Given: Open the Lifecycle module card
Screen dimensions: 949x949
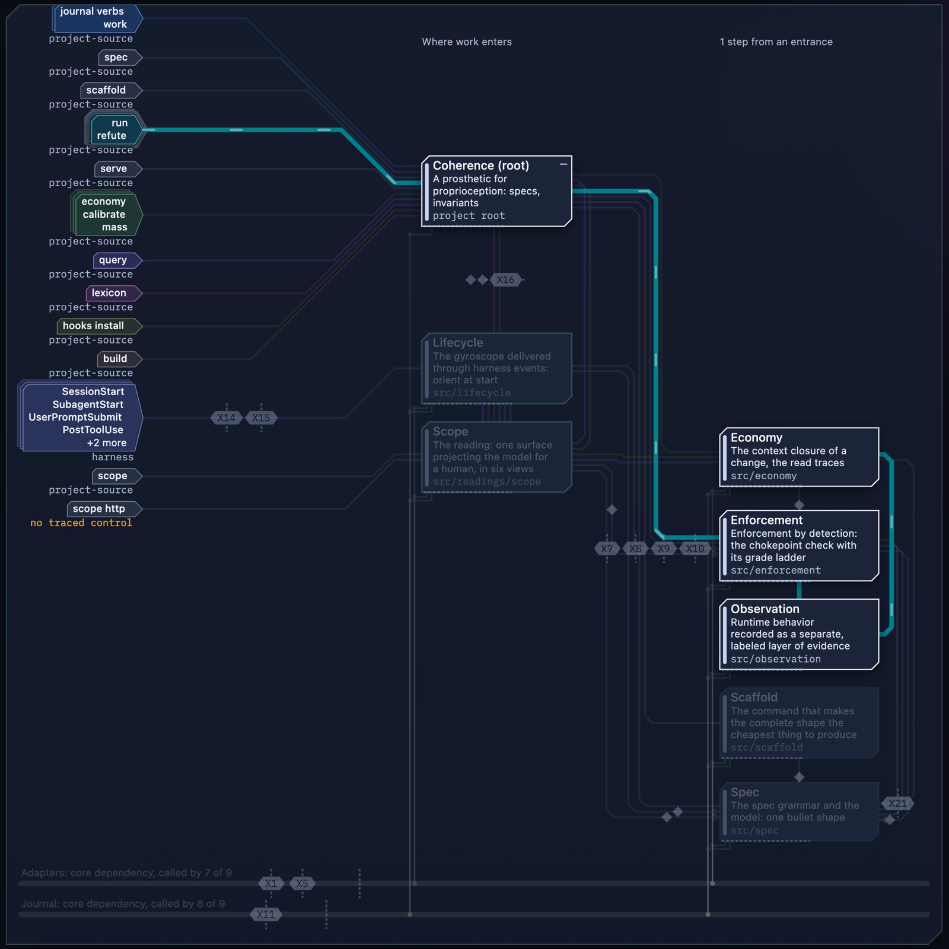Looking at the screenshot, I should click(496, 368).
